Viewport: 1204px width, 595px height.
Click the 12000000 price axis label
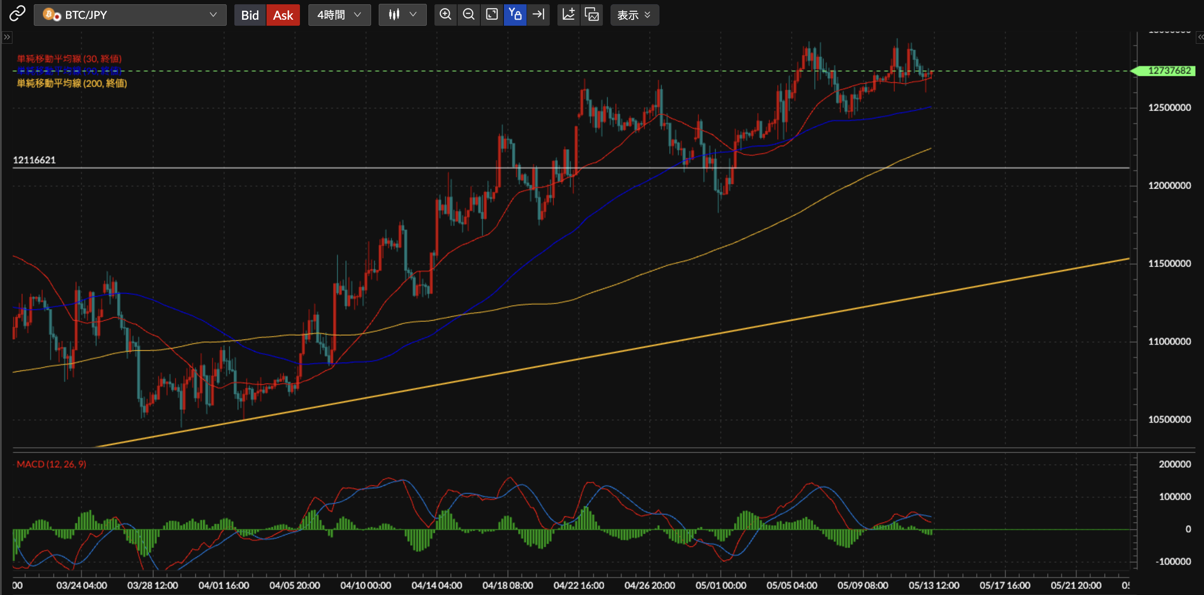pyautogui.click(x=1169, y=186)
